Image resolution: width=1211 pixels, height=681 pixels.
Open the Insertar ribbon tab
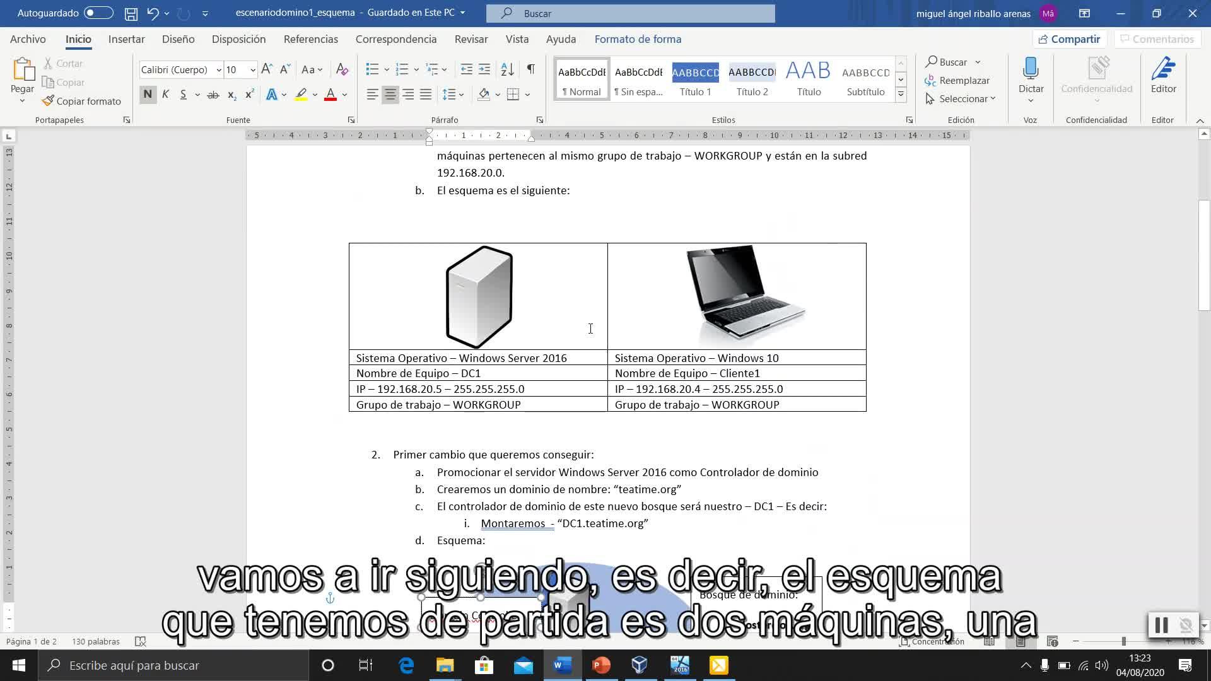126,39
